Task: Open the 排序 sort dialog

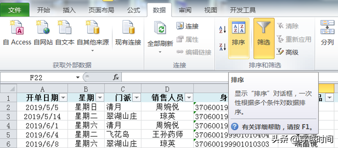Action: (x=239, y=38)
